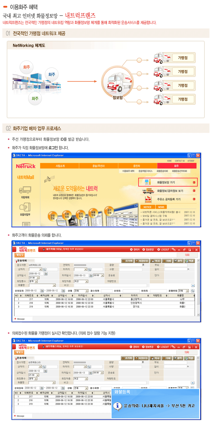Viewport: 210px width, 425px height.
Task: Switch to the NOTICE tab
Action: (x=148, y=207)
